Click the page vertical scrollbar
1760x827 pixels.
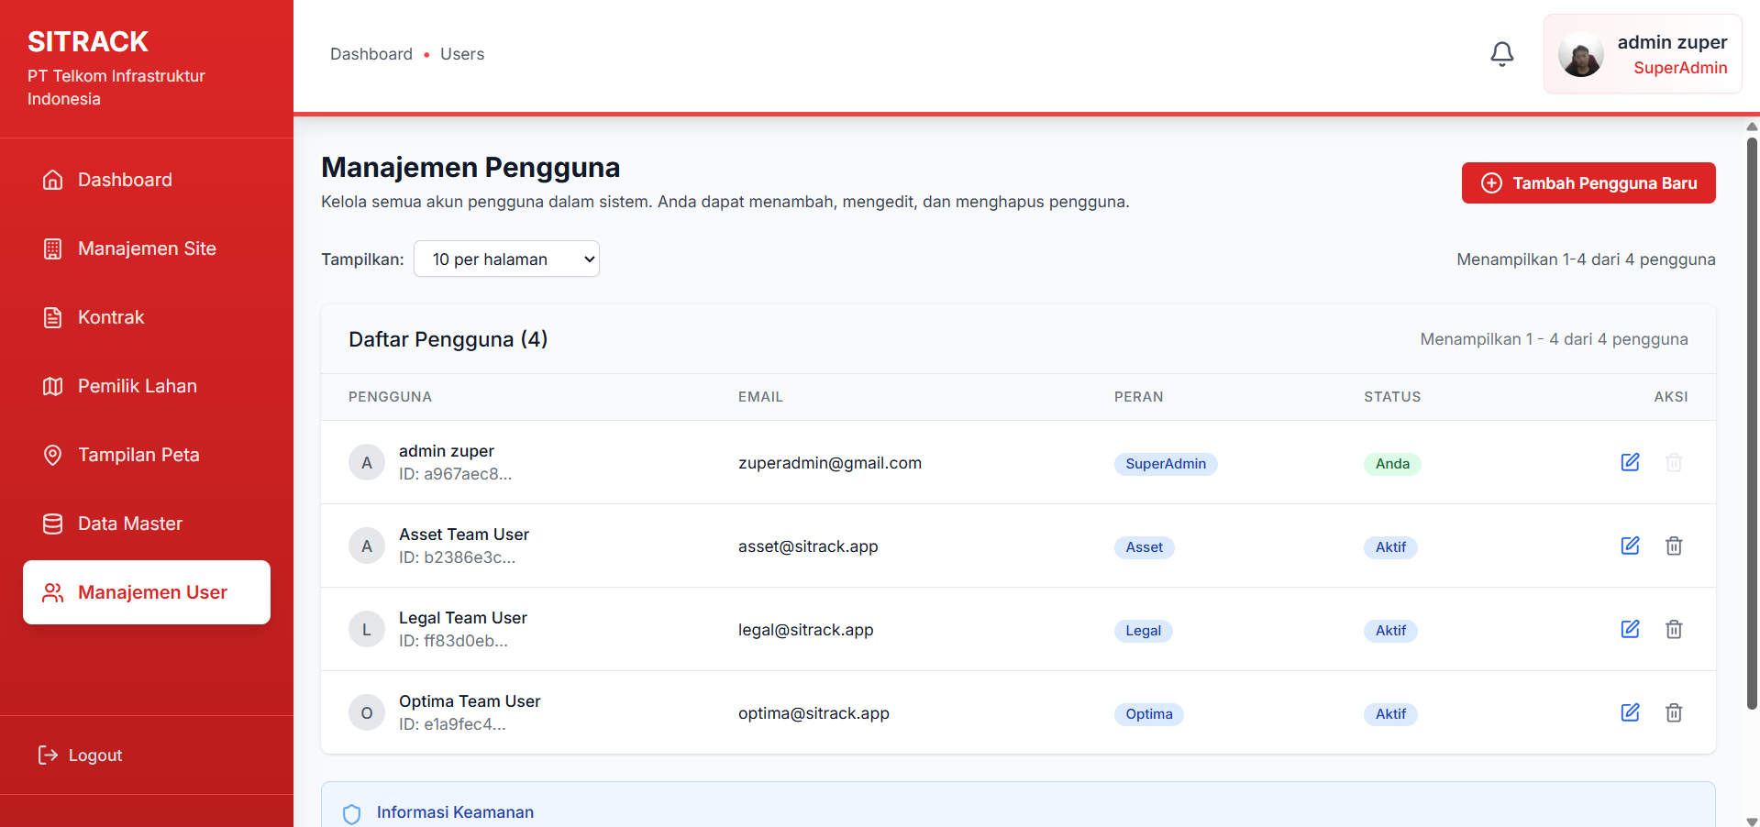click(1752, 422)
